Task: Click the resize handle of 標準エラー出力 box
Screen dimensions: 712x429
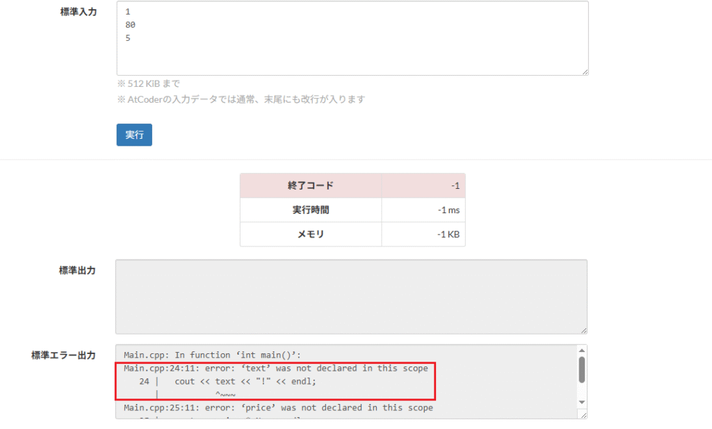Action: (583, 414)
